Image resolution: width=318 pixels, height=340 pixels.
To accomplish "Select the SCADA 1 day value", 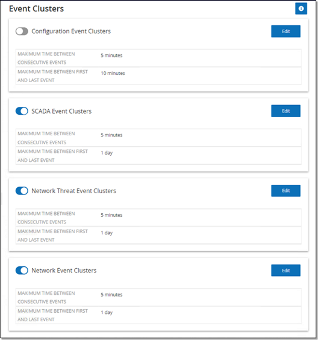I will (x=107, y=153).
